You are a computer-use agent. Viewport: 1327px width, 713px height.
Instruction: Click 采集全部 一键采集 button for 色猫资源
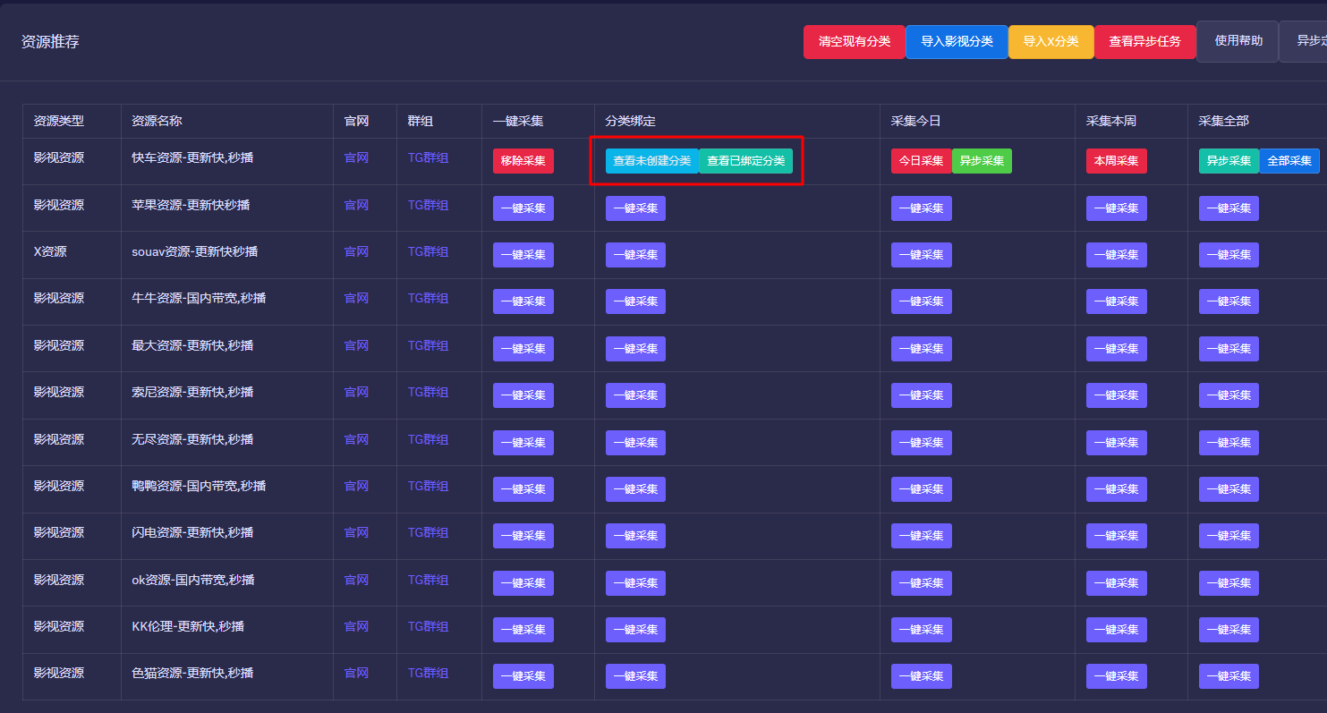1229,676
